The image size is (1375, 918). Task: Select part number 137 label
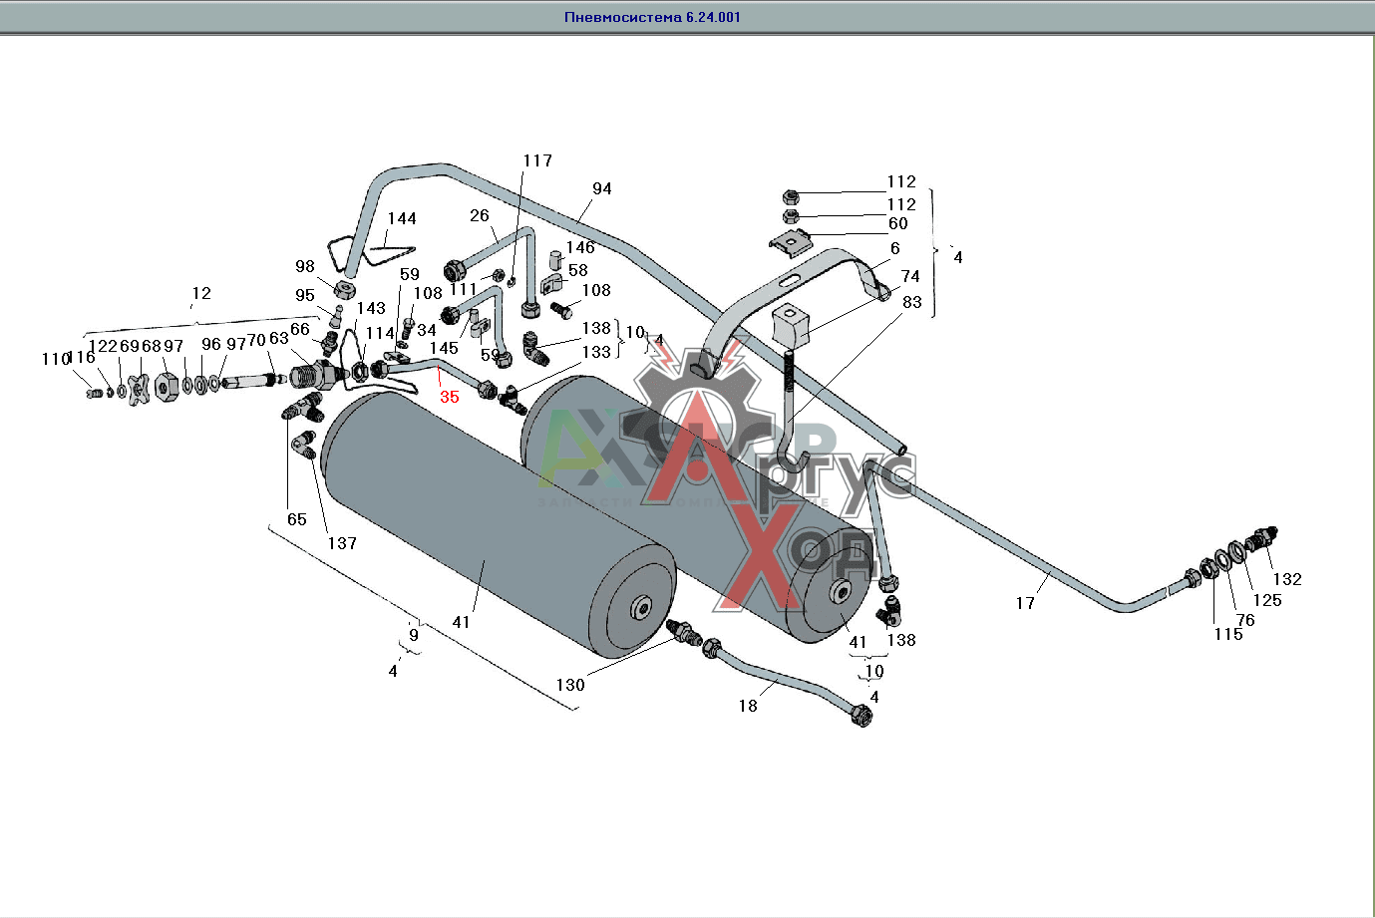pyautogui.click(x=342, y=543)
